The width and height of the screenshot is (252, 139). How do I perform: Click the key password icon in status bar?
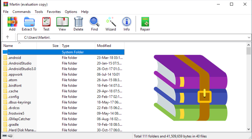(10, 136)
